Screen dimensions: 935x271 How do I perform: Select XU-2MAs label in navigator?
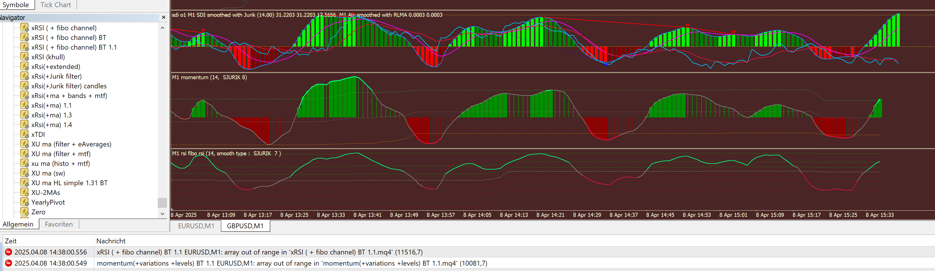46,192
